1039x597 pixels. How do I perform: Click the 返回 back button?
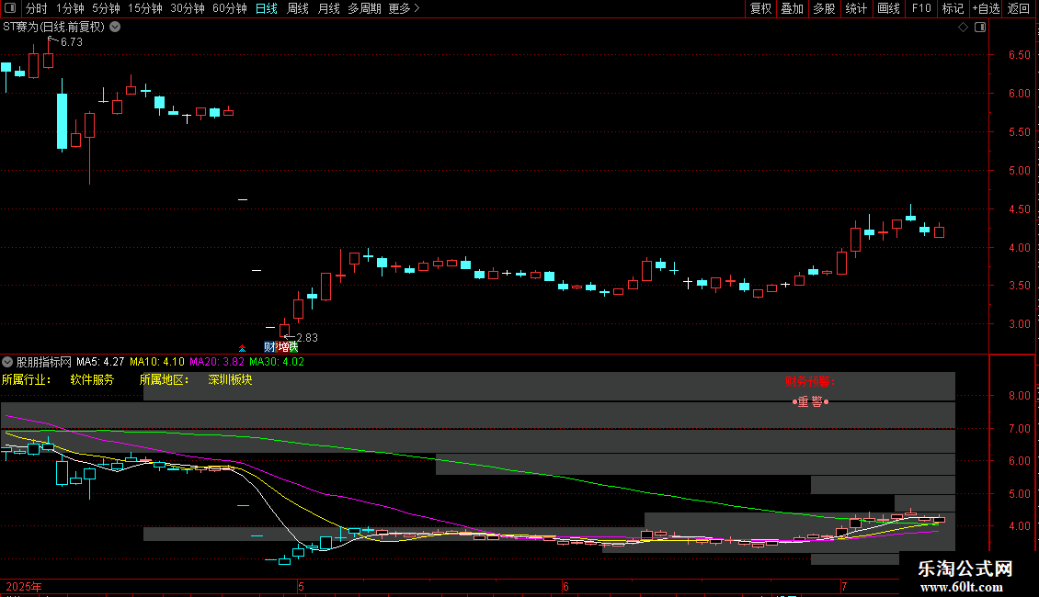(1019, 8)
